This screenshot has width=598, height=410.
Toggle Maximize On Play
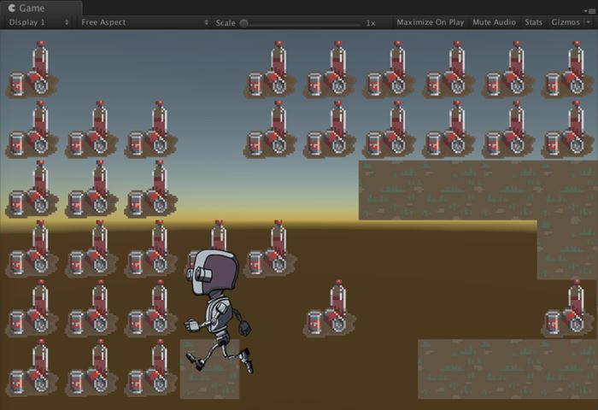(430, 22)
